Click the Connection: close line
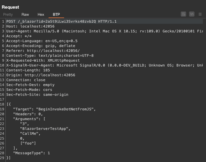Viewport: 206px width, 162px height. coord(26,80)
